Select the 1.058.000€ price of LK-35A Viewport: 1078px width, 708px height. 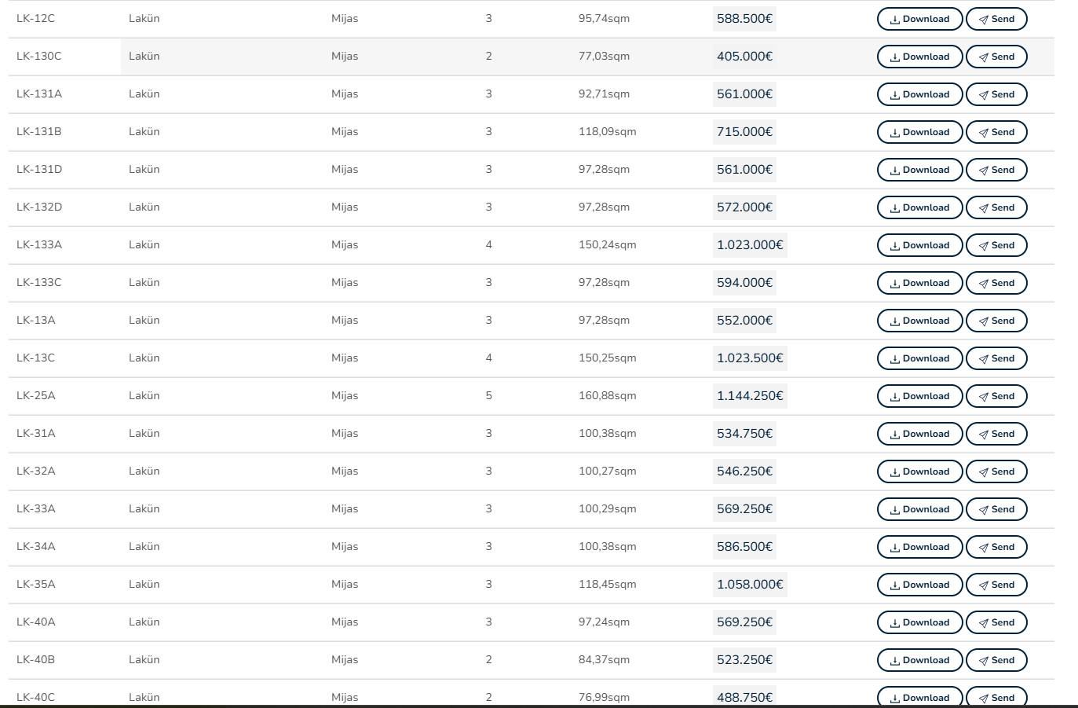coord(749,585)
